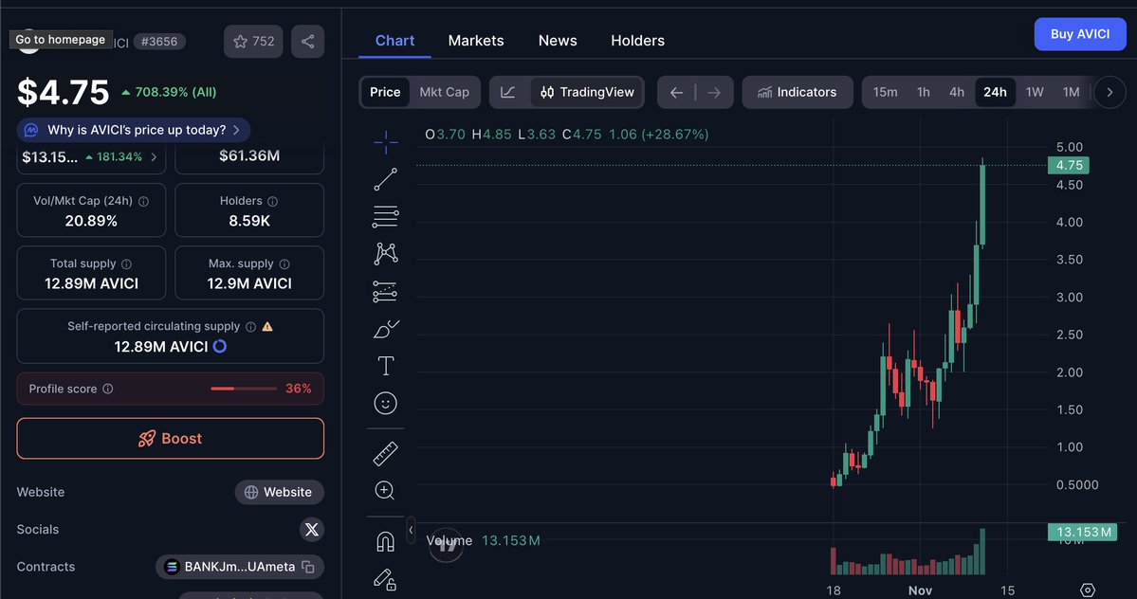Click the BANKJm...UAmeta contract chip

tap(239, 567)
